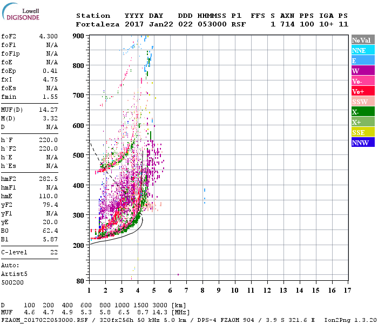Click the 500200 version number
378x324 pixels.
pyautogui.click(x=12, y=282)
